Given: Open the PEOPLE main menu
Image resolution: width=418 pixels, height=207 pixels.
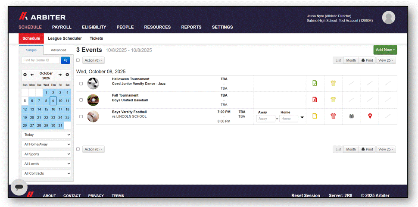Looking at the screenshot, I should (x=125, y=27).
